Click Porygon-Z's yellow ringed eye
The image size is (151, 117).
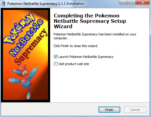pos(25,73)
